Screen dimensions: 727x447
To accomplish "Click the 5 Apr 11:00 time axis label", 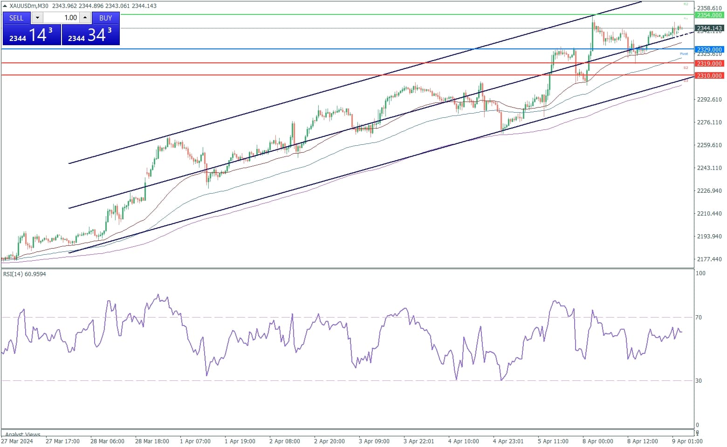I will click(553, 441).
